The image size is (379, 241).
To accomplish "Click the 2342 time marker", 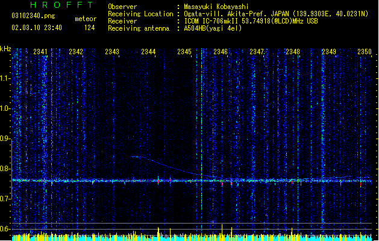I will pyautogui.click(x=76, y=52).
